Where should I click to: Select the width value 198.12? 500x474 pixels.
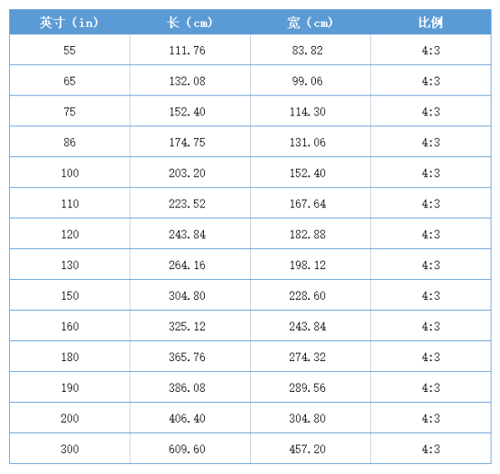pyautogui.click(x=308, y=265)
